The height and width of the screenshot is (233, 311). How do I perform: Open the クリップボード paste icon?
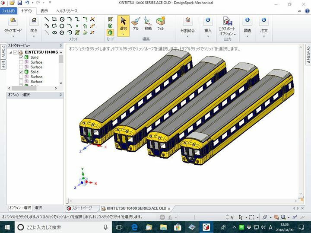[13, 20]
